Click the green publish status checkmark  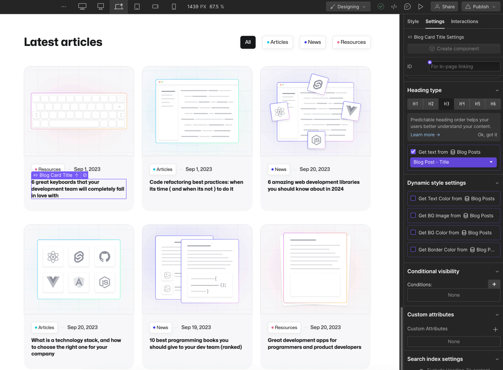click(381, 6)
